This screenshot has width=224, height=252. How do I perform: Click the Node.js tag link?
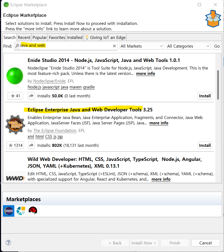[34, 87]
